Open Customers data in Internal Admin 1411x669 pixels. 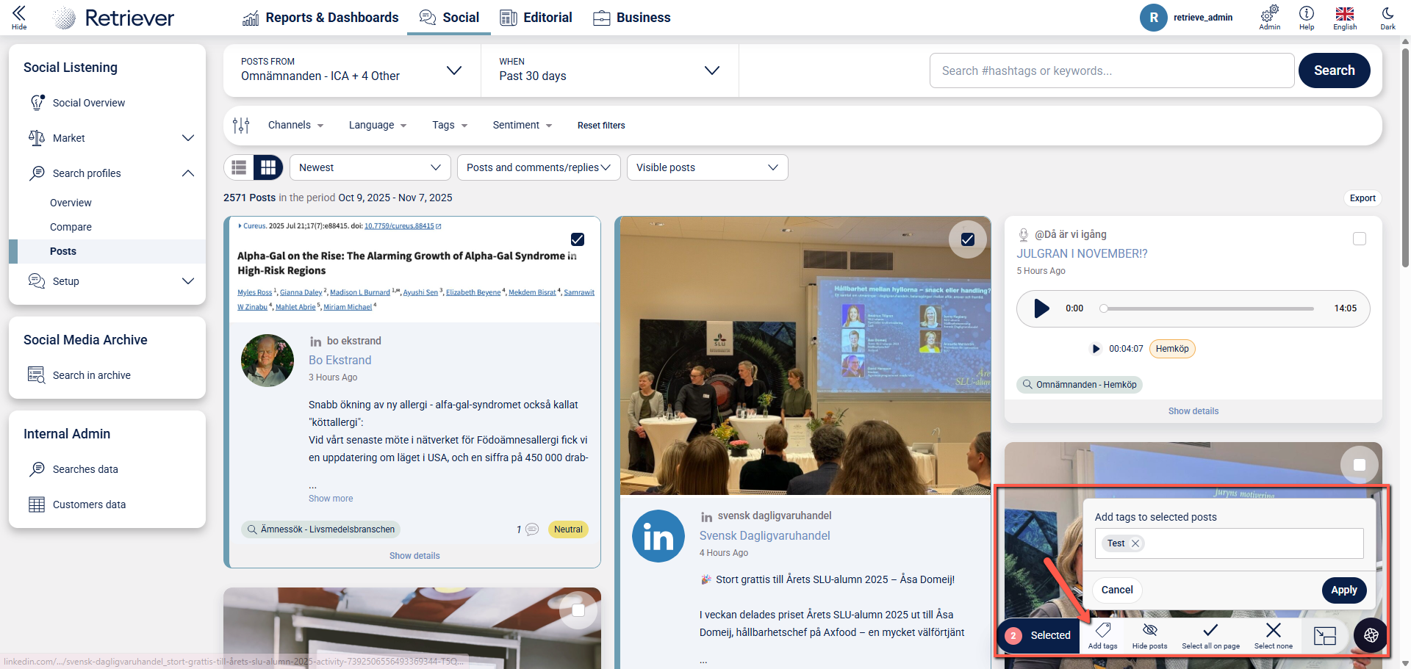click(x=89, y=505)
